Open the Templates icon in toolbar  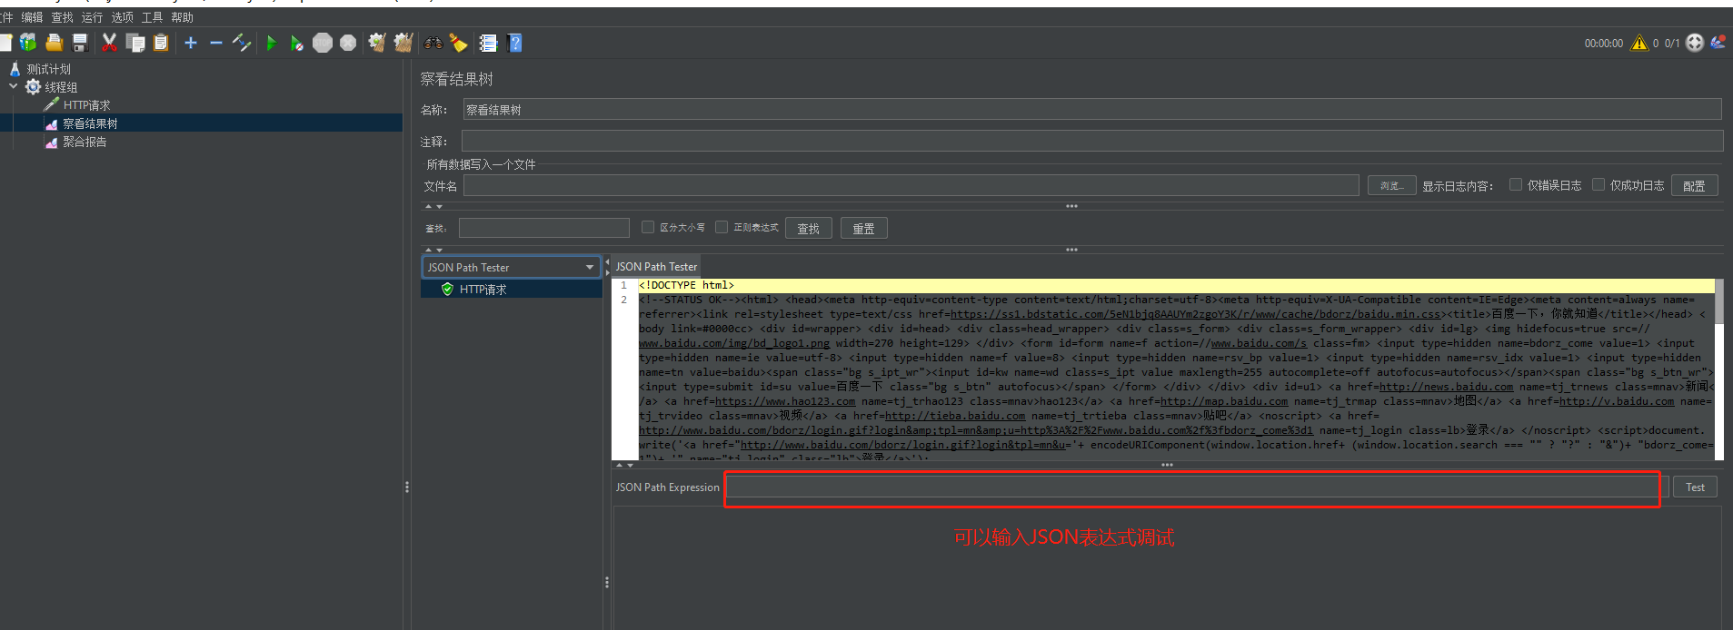[x=28, y=43]
